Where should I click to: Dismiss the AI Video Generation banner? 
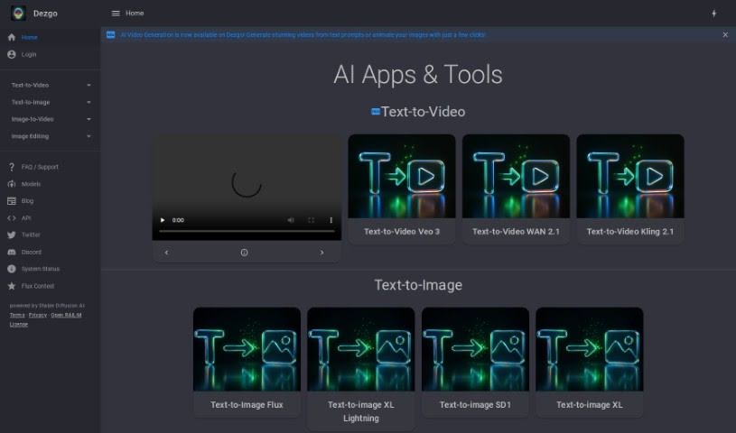click(x=725, y=34)
